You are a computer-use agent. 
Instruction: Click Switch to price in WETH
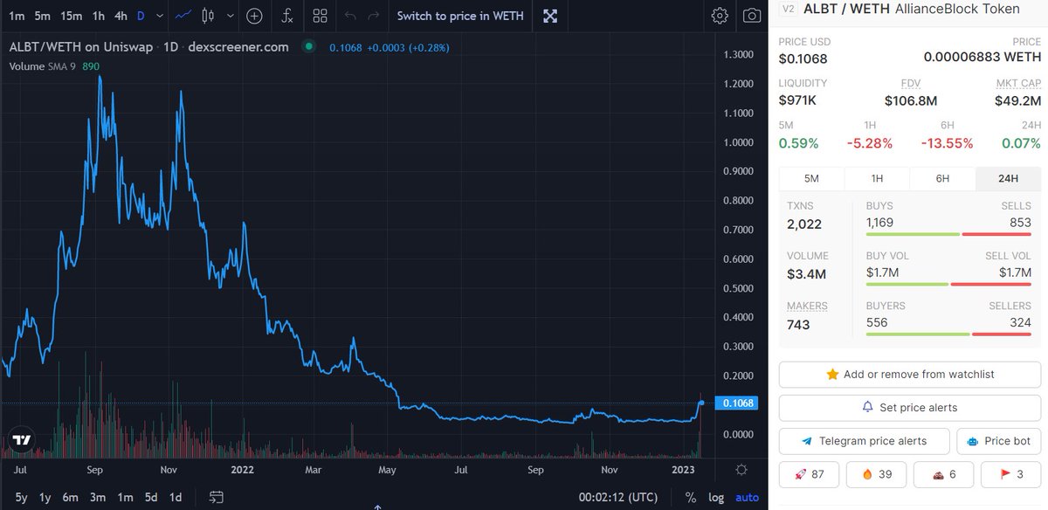460,16
